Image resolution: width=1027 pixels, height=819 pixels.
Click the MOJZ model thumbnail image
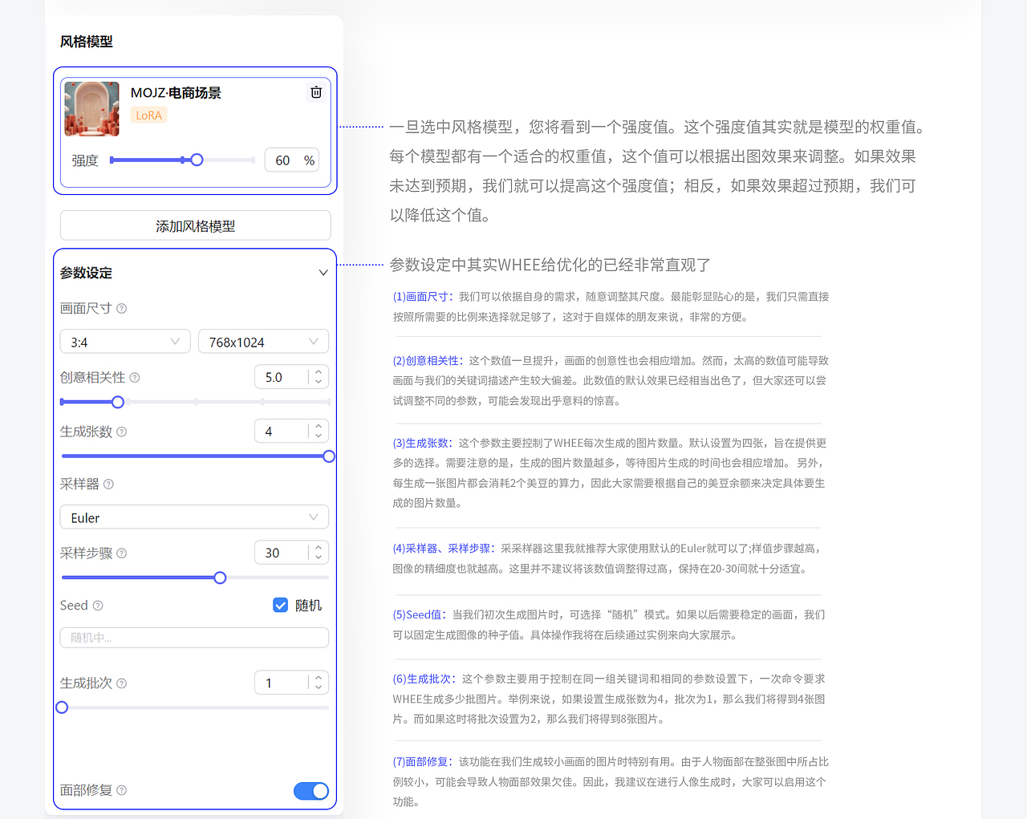point(91,108)
